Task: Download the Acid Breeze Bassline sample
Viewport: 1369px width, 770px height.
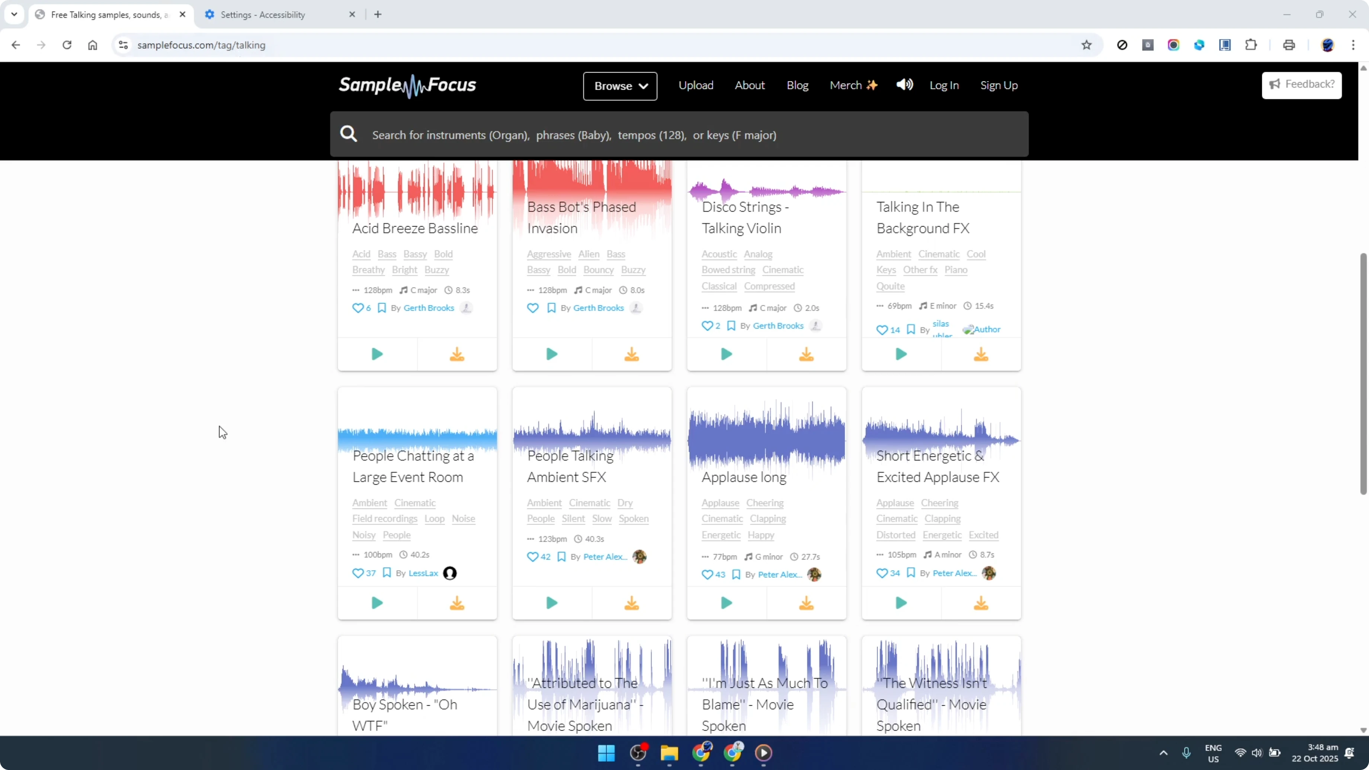Action: click(457, 354)
